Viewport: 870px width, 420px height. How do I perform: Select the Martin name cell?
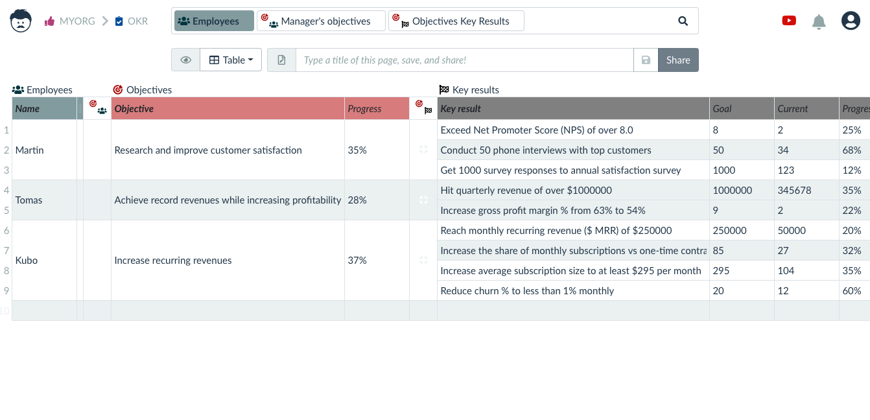point(44,150)
